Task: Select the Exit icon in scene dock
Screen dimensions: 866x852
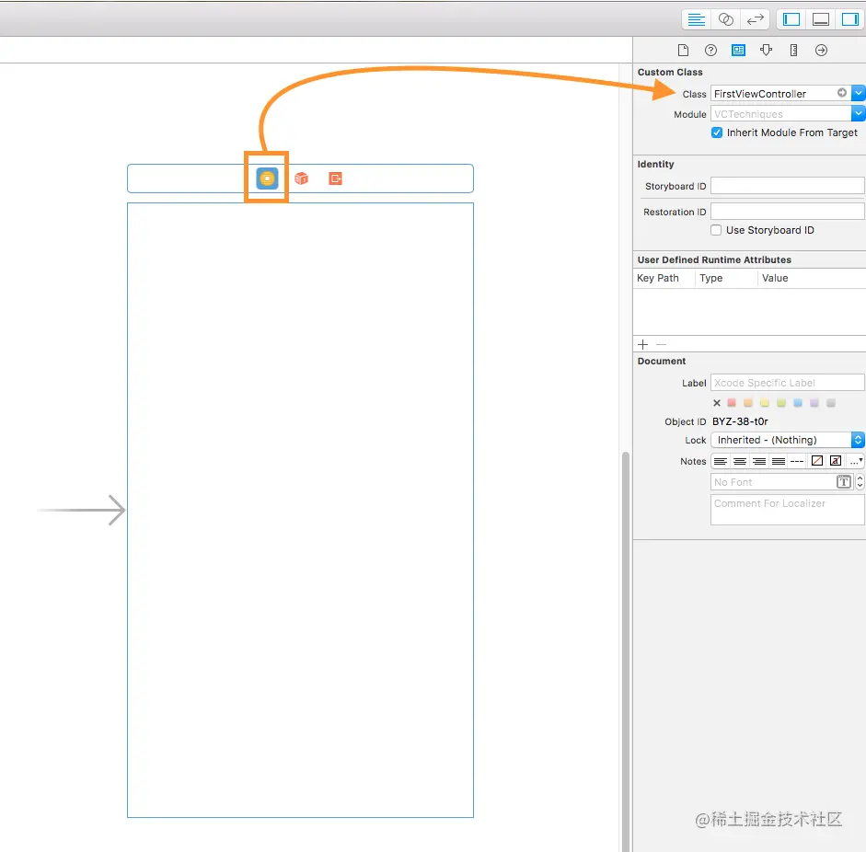Action: [x=335, y=178]
